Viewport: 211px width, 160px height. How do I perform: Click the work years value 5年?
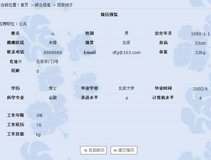pyautogui.click(x=40, y=116)
